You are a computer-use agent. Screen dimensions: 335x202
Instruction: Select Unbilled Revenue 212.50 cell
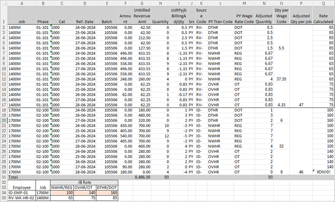coord(142,38)
